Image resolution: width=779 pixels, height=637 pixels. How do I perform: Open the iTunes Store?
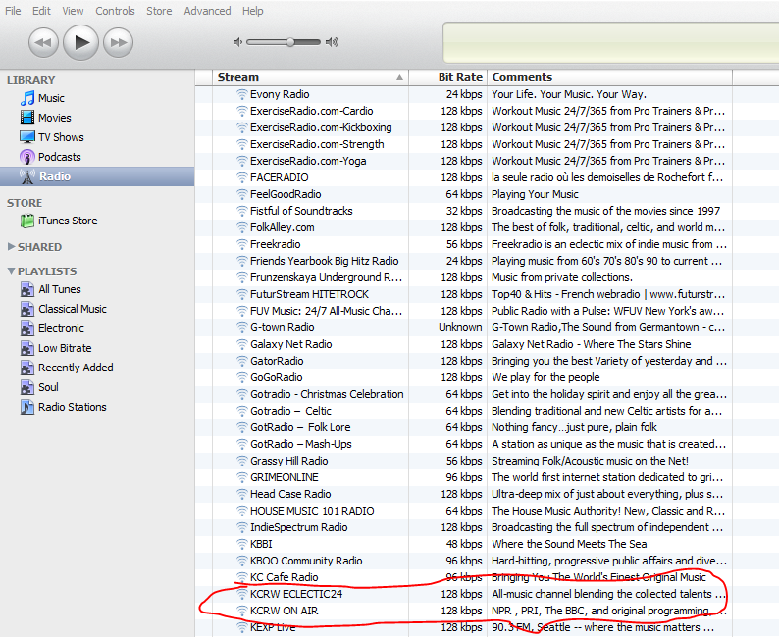click(68, 220)
